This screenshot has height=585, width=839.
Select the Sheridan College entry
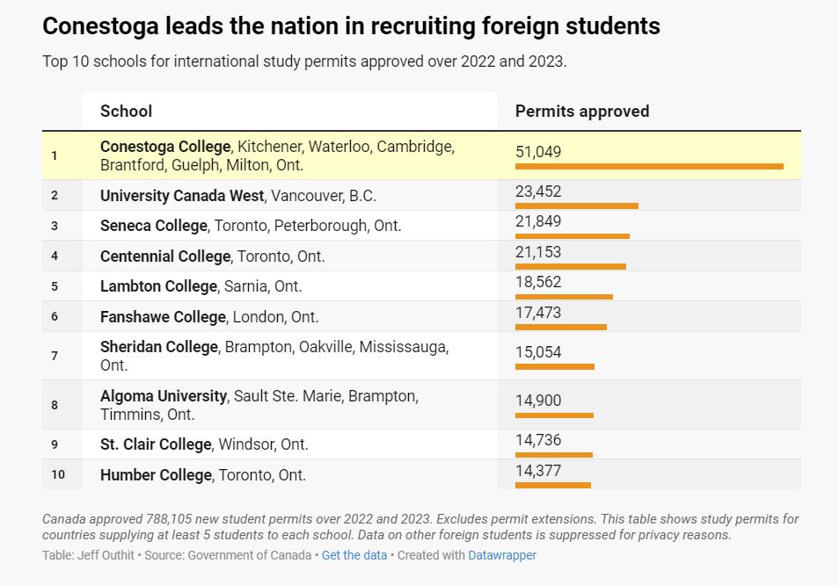(x=158, y=347)
